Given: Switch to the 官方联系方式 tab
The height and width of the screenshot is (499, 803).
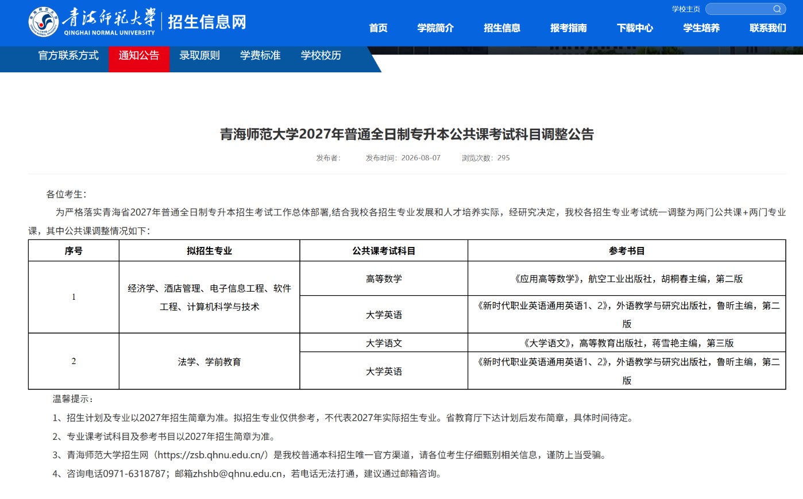Looking at the screenshot, I should [68, 55].
